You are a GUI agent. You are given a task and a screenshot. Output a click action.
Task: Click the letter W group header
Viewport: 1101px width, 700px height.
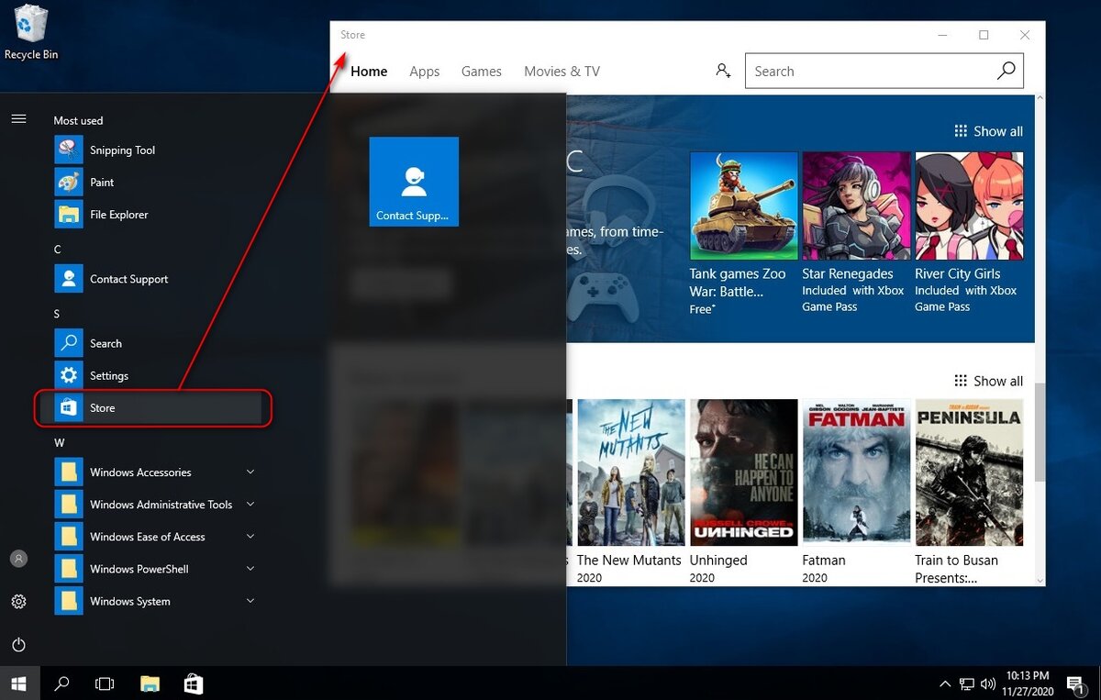pos(59,442)
